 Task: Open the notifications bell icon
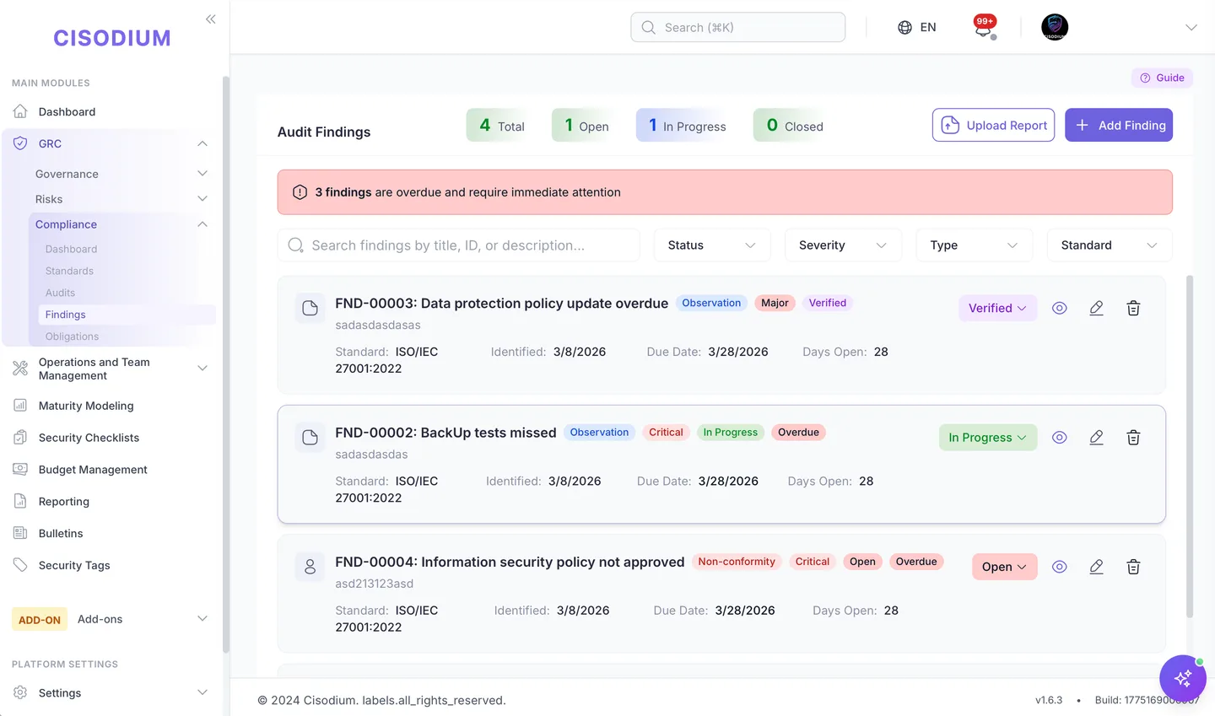click(x=984, y=27)
